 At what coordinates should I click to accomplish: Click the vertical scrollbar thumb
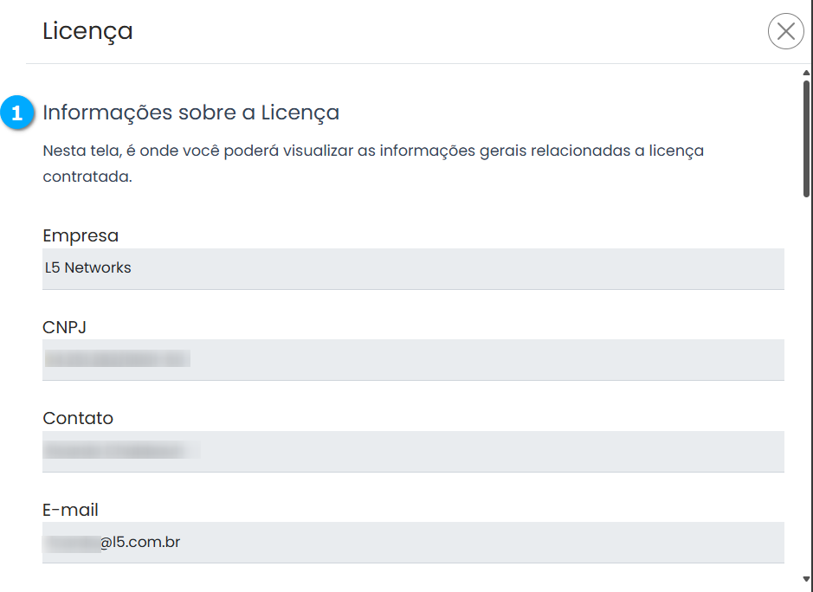806,138
